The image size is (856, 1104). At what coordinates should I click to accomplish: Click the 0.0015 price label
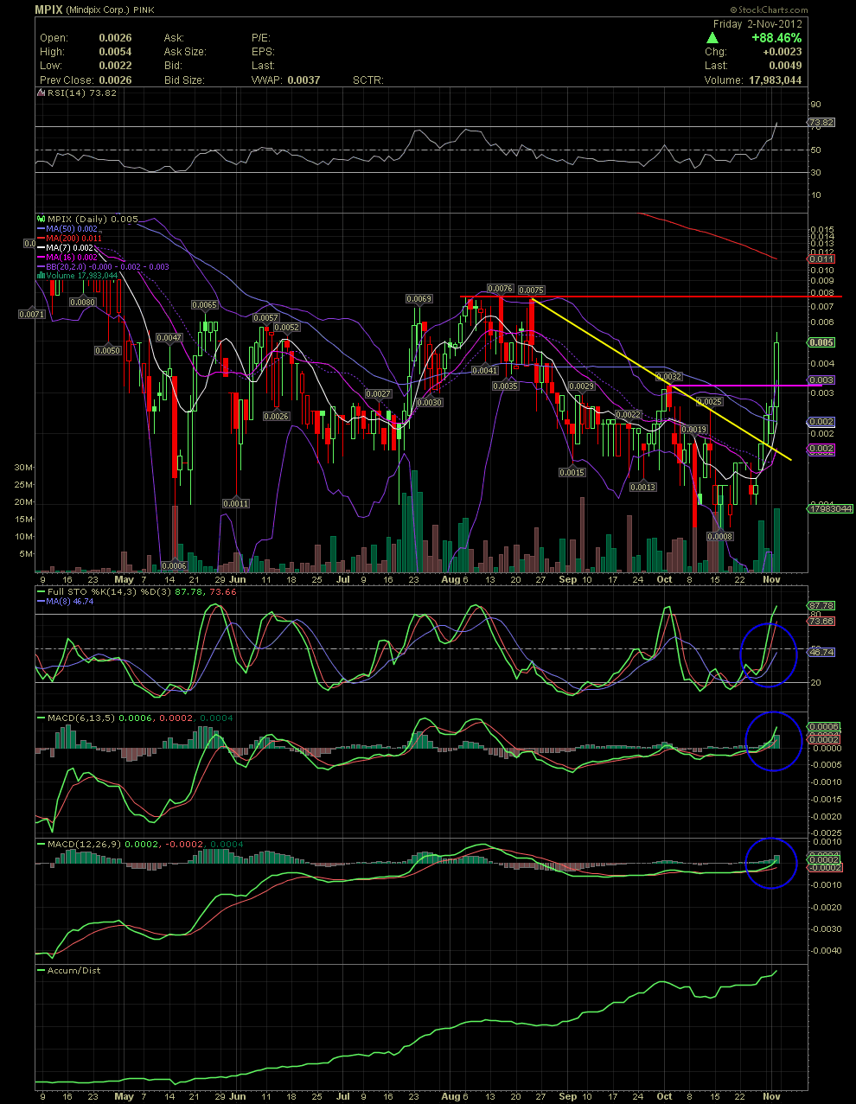click(x=572, y=473)
